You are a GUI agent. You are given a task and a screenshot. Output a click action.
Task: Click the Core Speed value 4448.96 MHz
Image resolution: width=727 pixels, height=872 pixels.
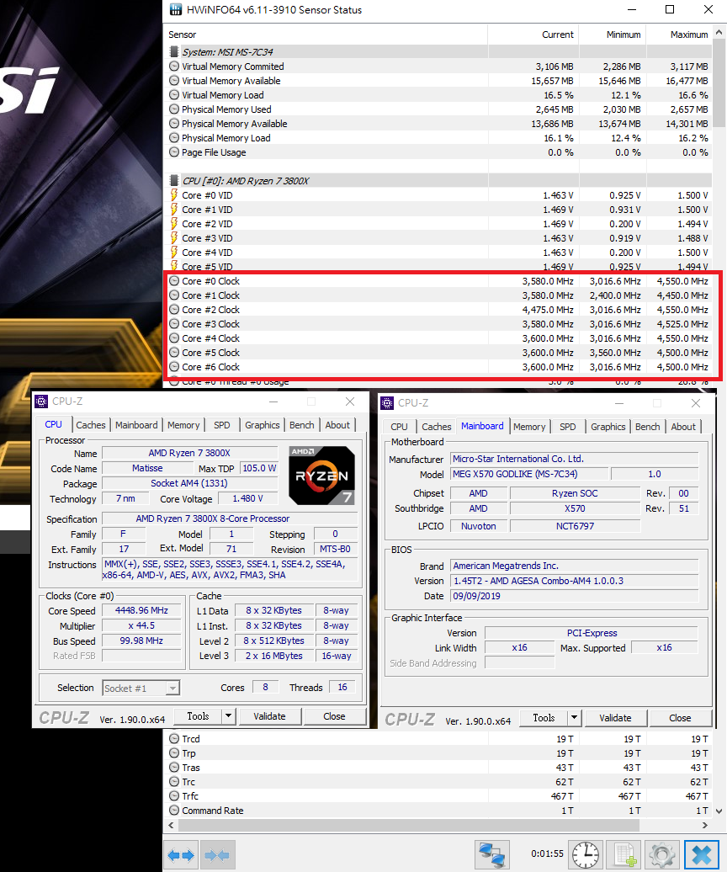pos(141,610)
